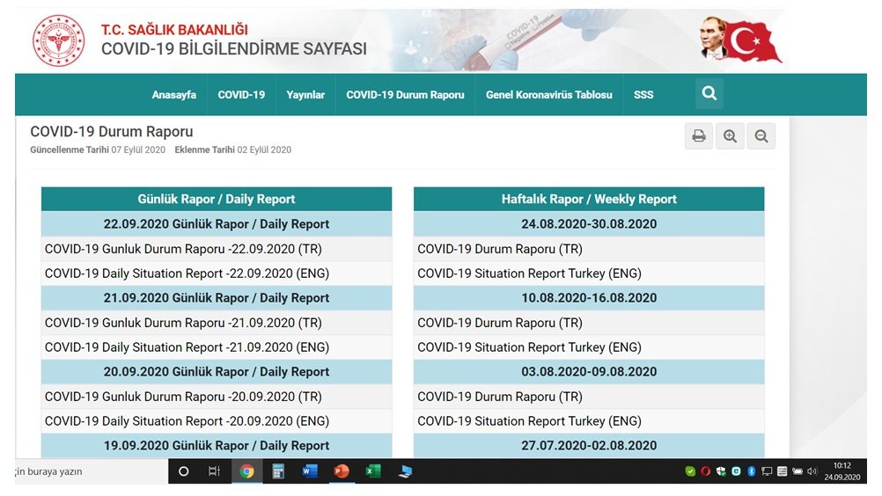Viewport: 882px width, 496px height.
Task: Open Excel from the taskbar
Action: [x=373, y=471]
